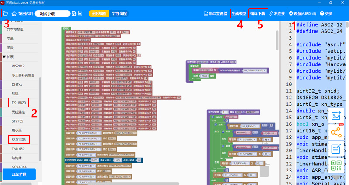349x185 pixels.
Task: Click the floating share icon
Action: [x=336, y=132]
